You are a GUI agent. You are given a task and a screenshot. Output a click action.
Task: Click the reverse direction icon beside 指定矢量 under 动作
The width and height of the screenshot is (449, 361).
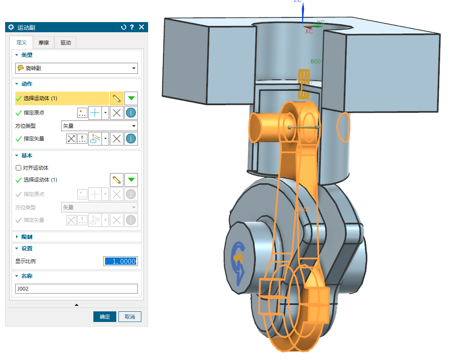click(71, 139)
